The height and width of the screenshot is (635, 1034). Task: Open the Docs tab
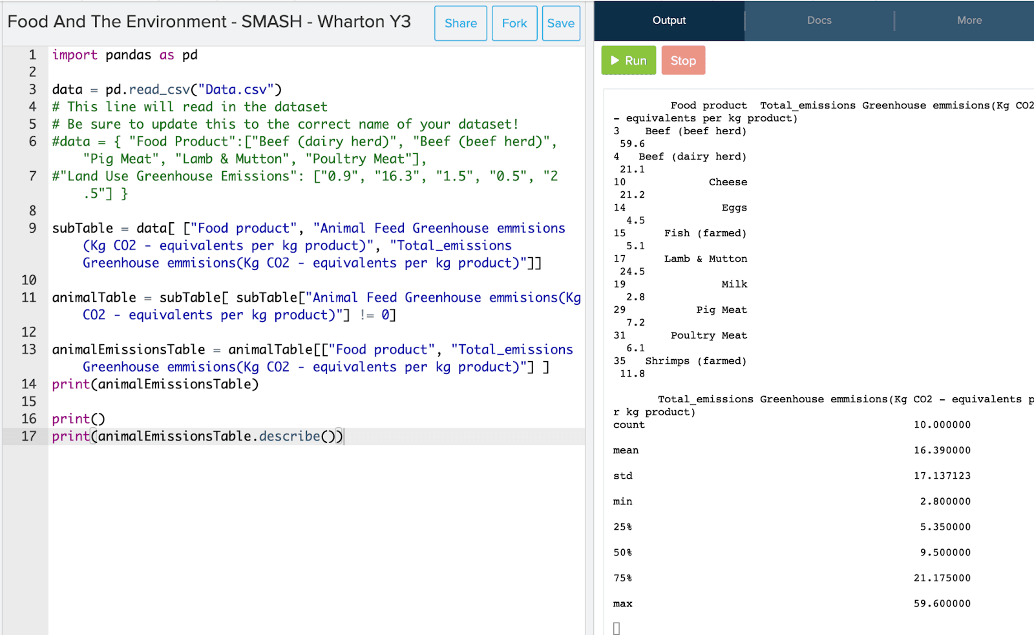(819, 21)
